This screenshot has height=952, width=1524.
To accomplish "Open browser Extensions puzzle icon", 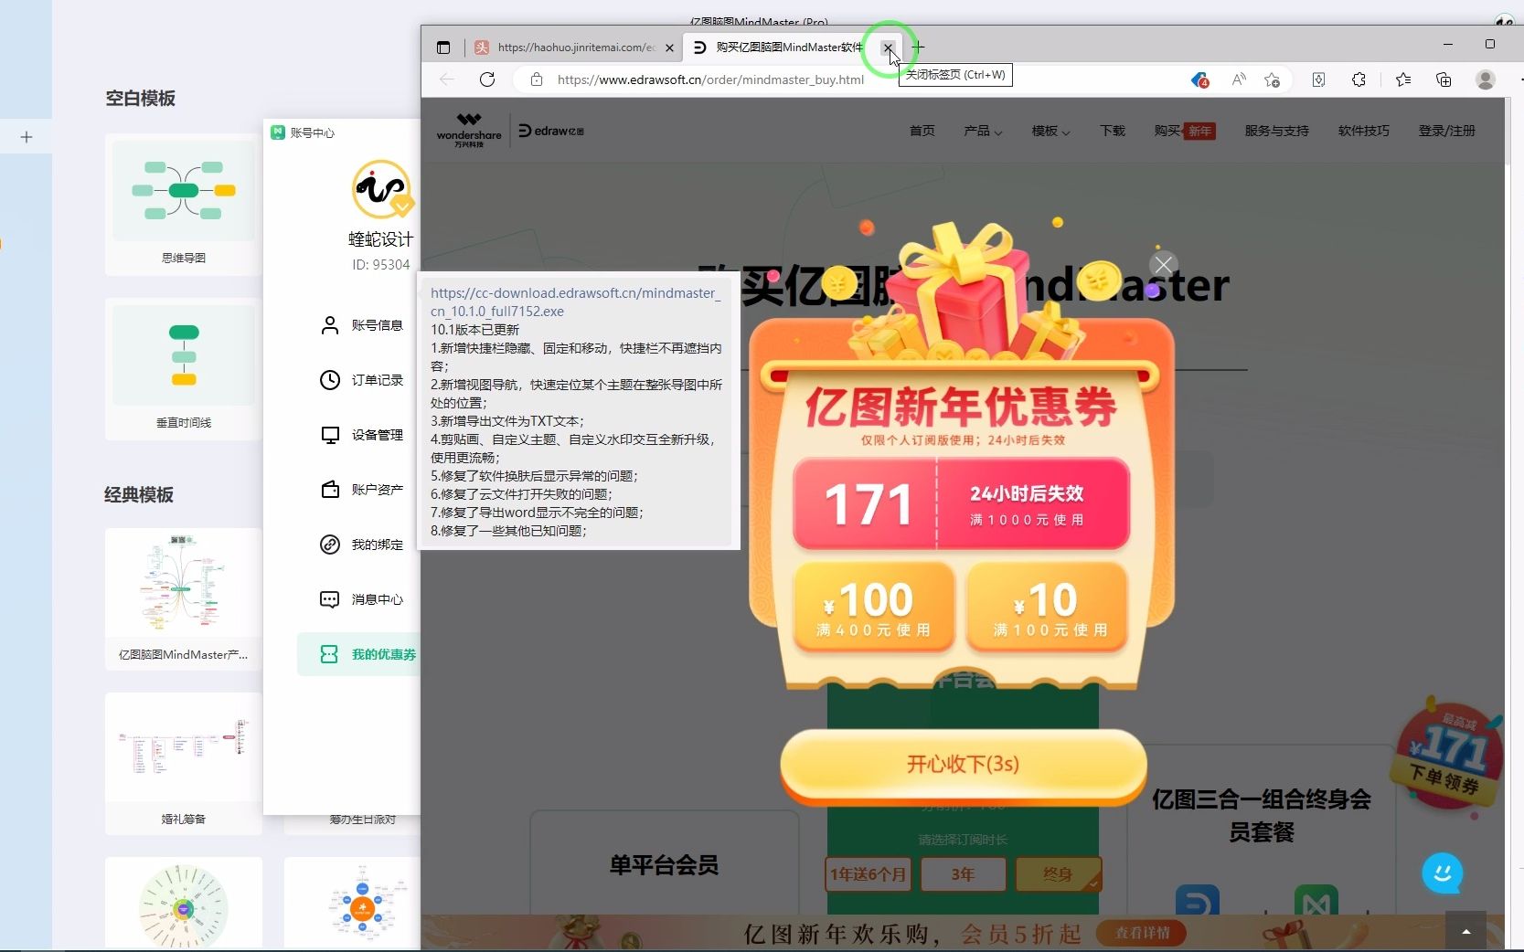I will pos(1359,79).
